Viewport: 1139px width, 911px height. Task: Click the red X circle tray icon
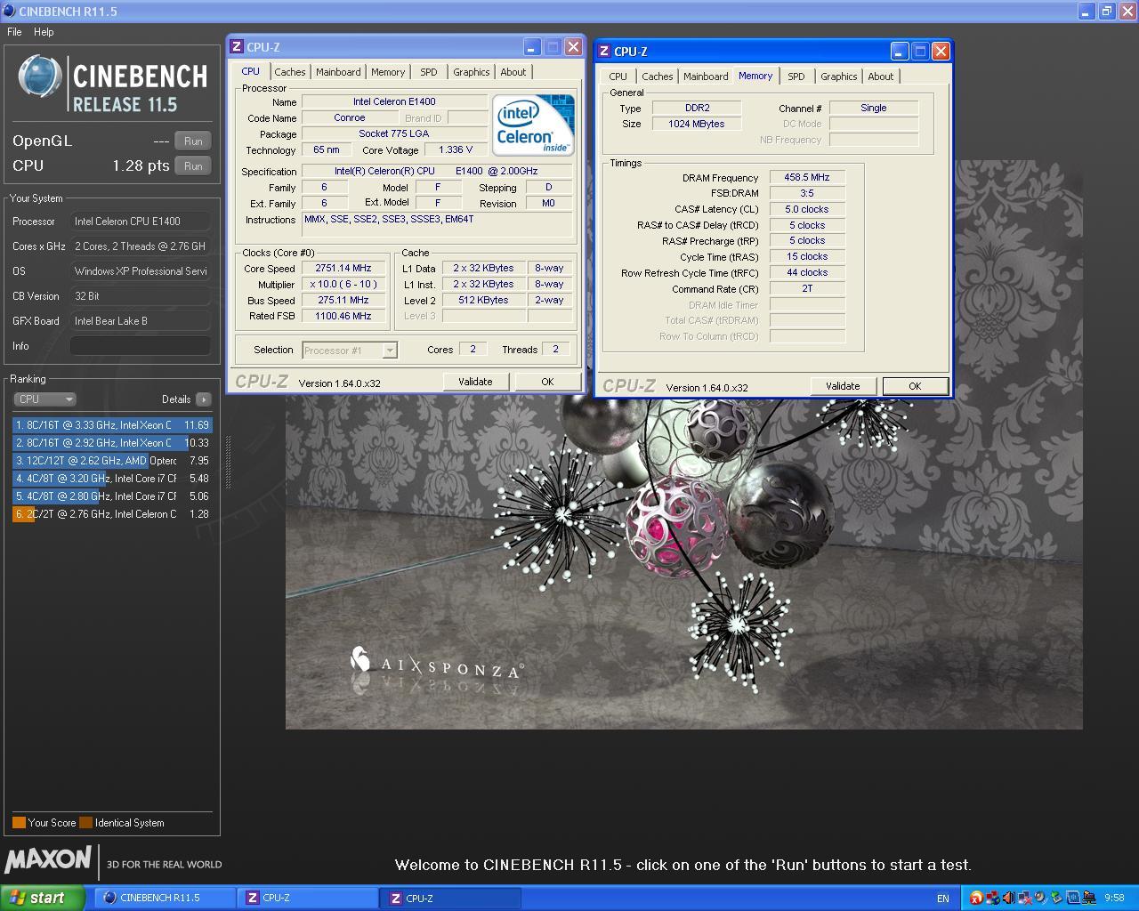976,898
